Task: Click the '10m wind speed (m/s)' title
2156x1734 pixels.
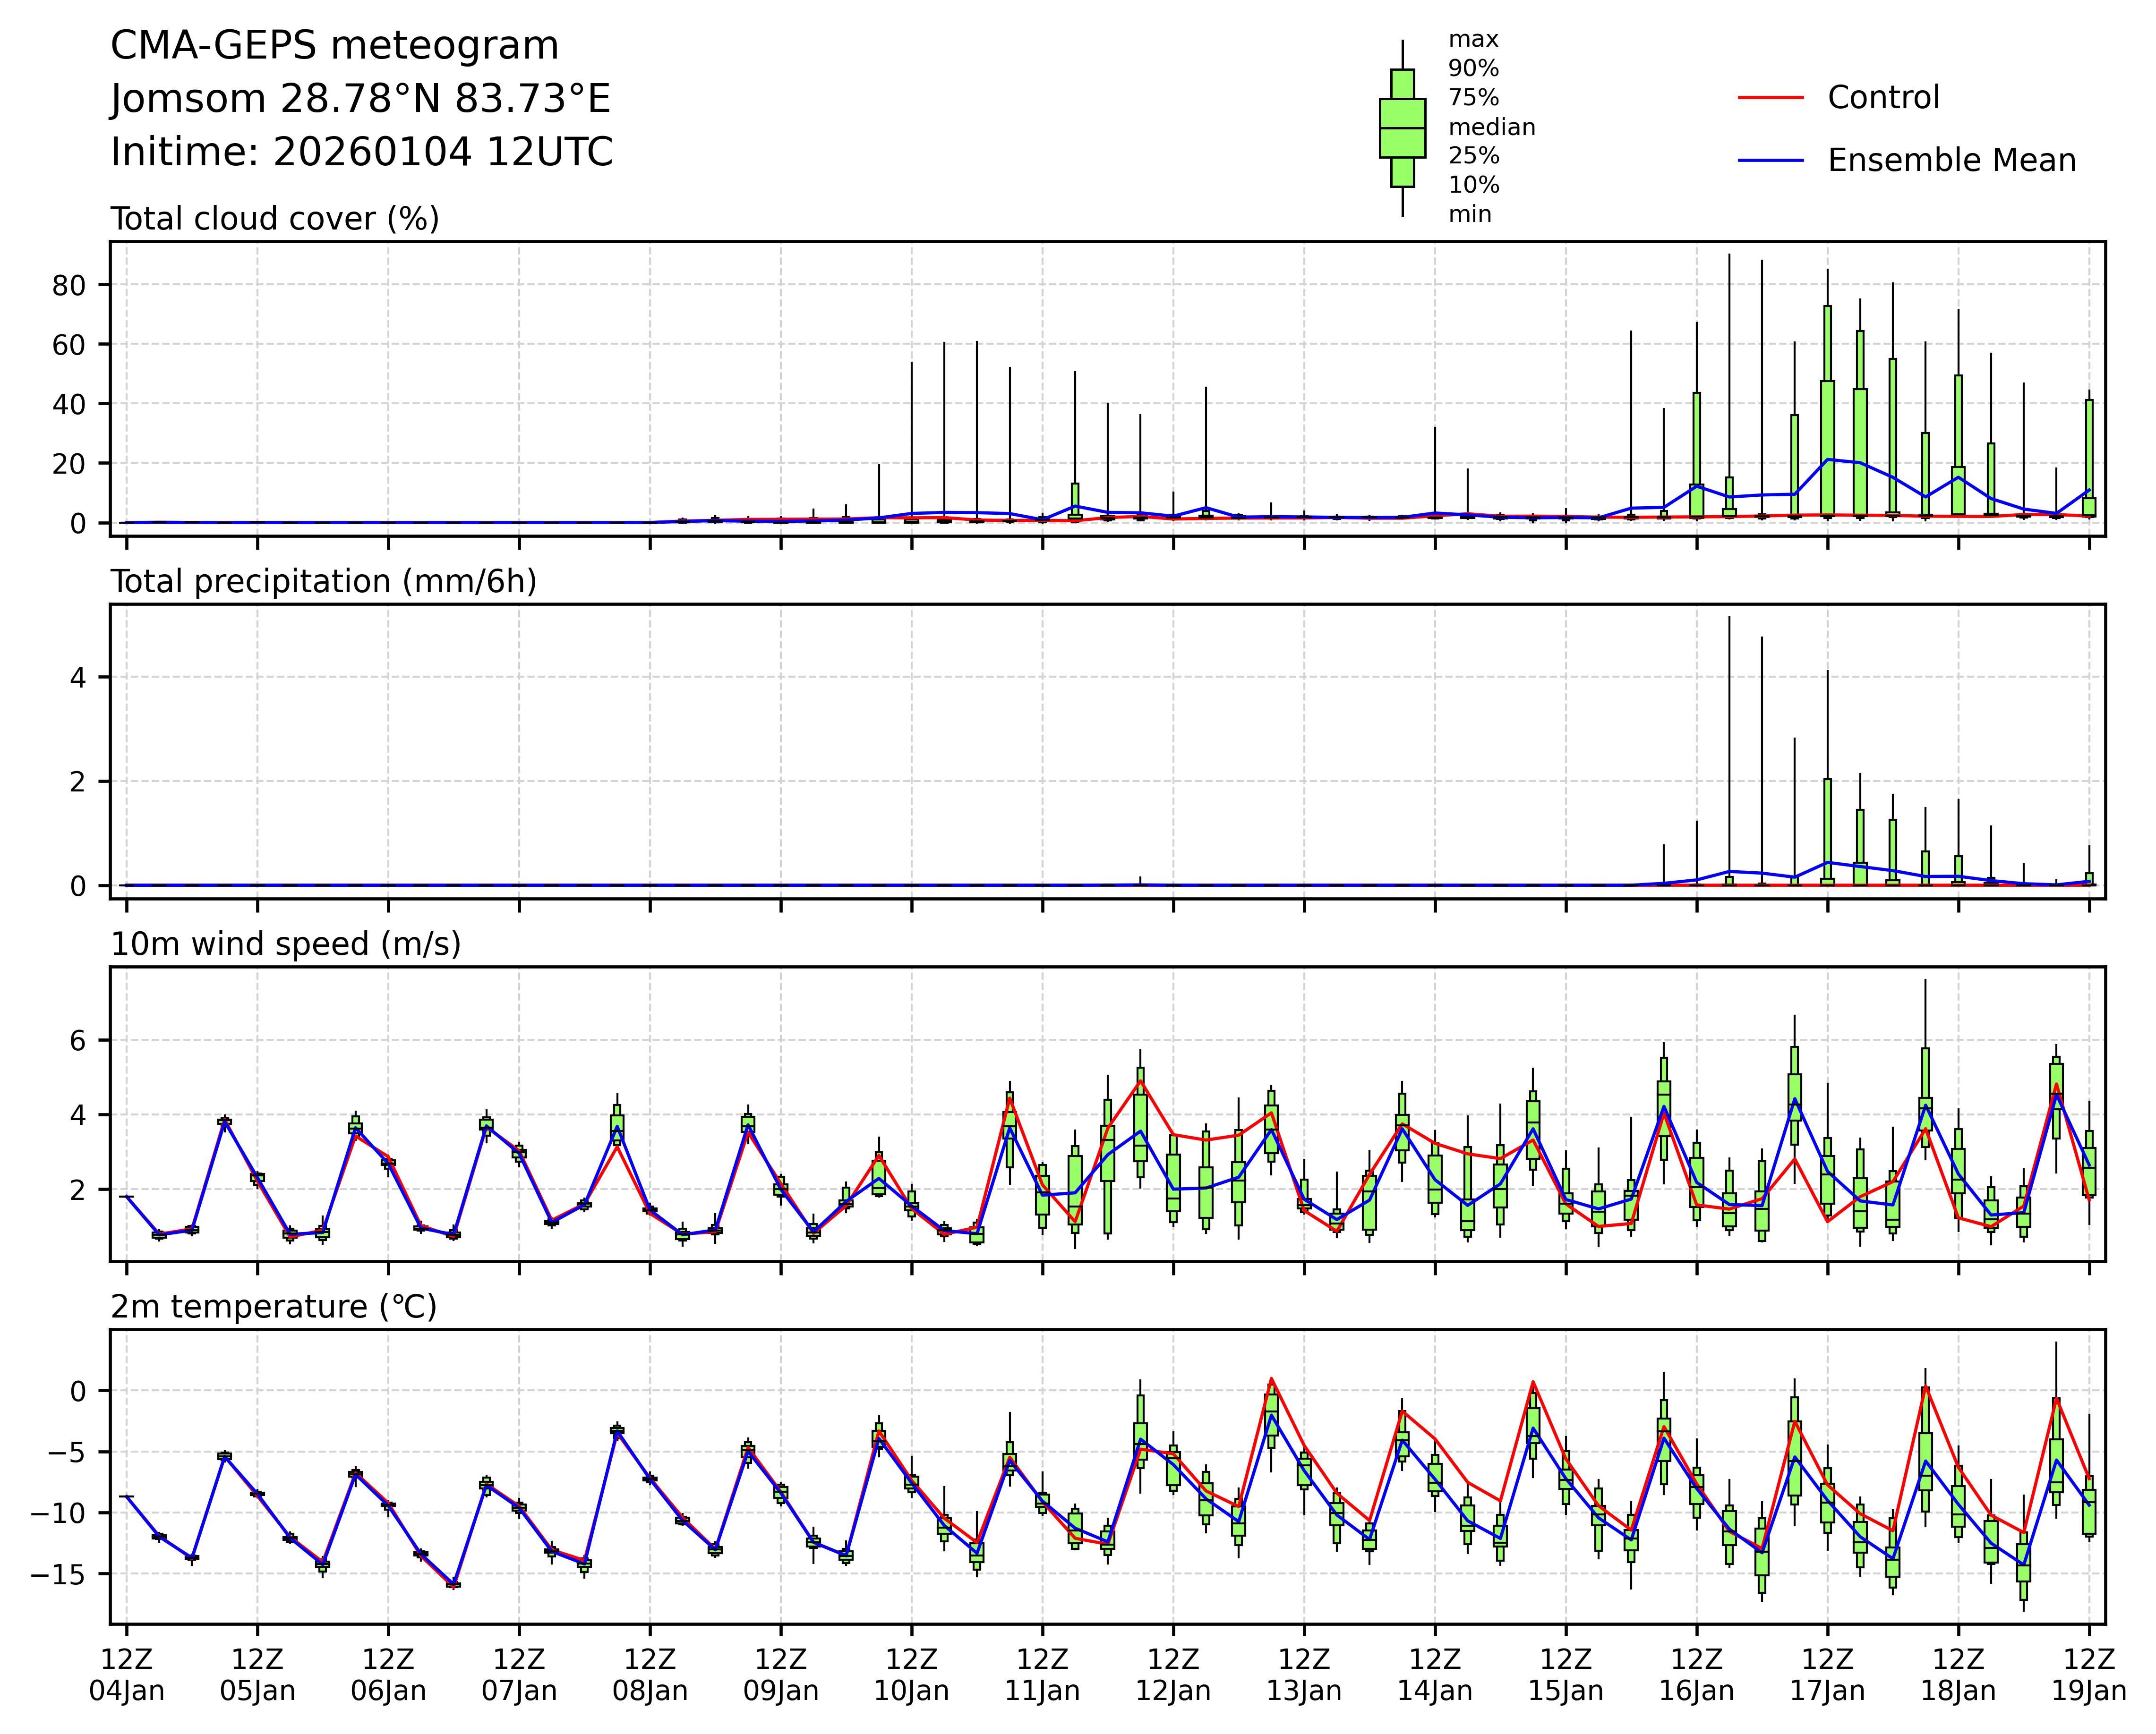Action: (286, 944)
